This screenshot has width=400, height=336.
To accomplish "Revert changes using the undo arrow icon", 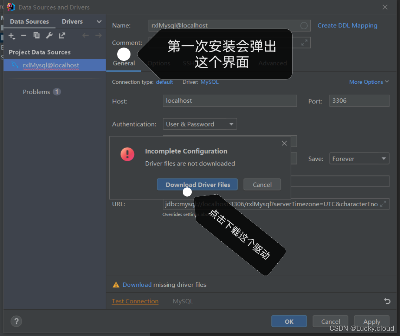I will pyautogui.click(x=387, y=301).
